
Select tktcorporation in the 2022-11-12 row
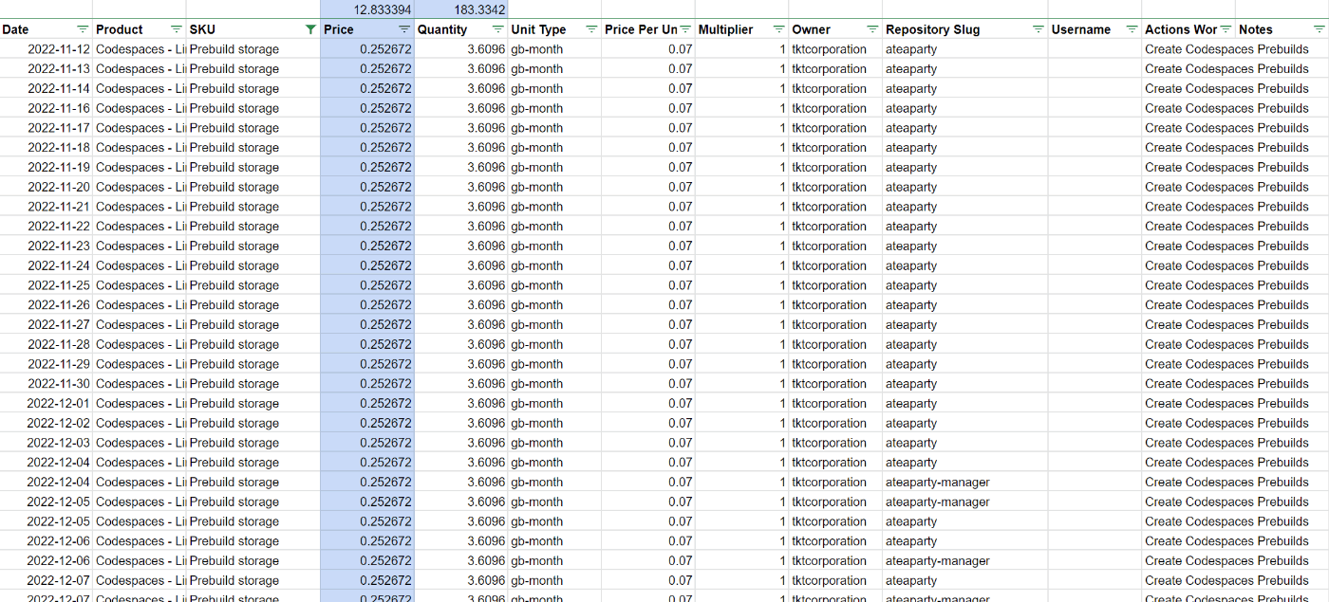(x=835, y=49)
